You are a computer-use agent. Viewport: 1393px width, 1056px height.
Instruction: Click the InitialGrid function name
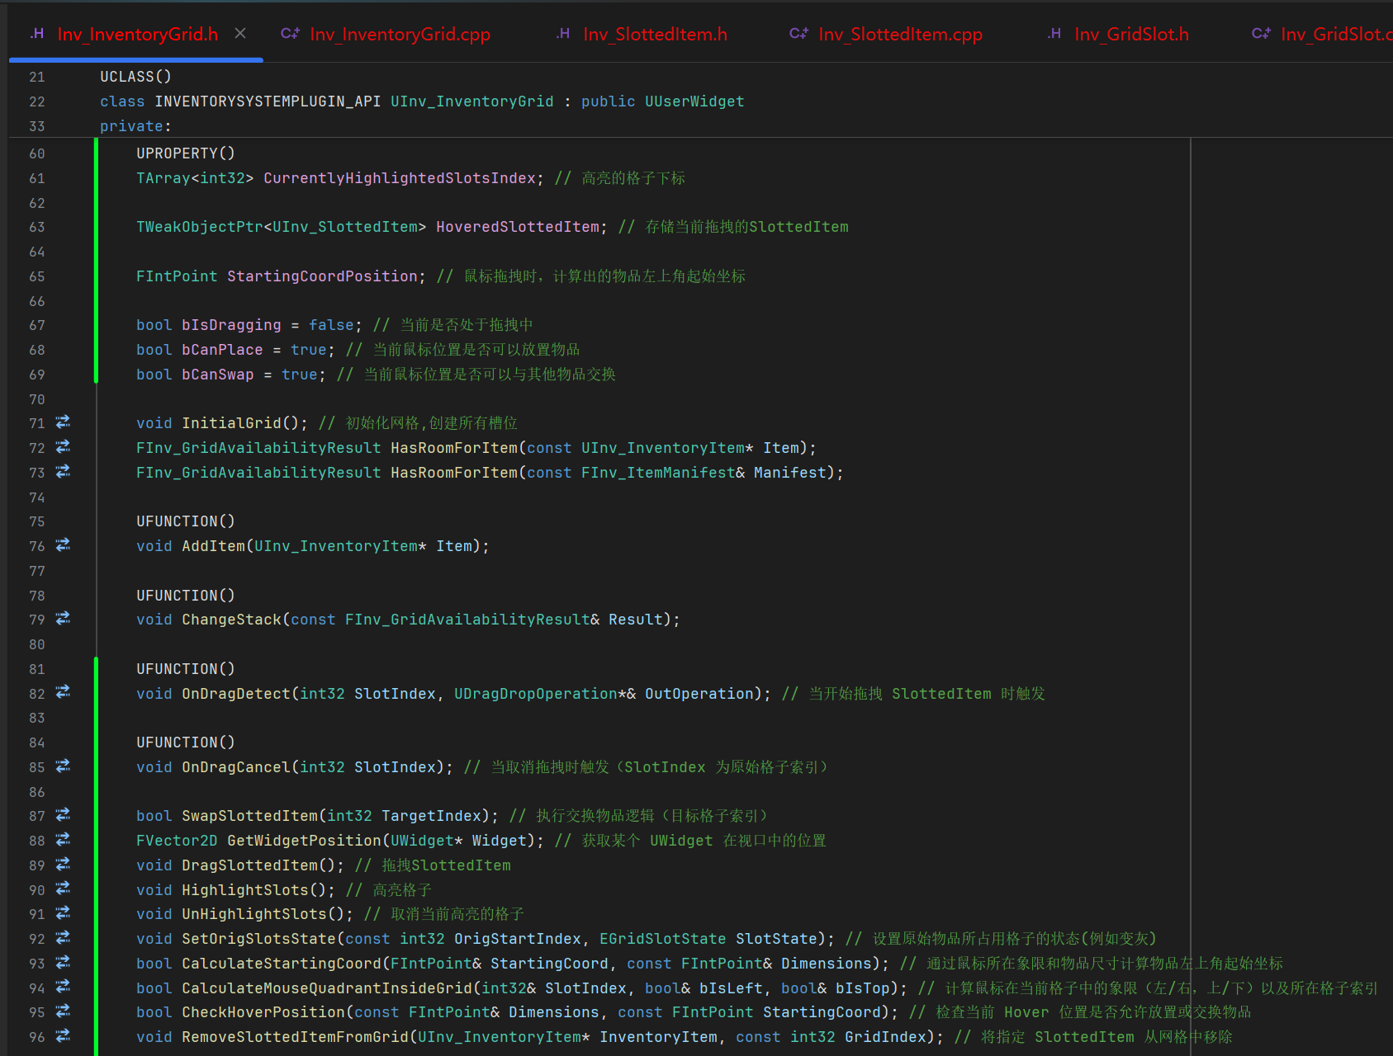tap(232, 423)
